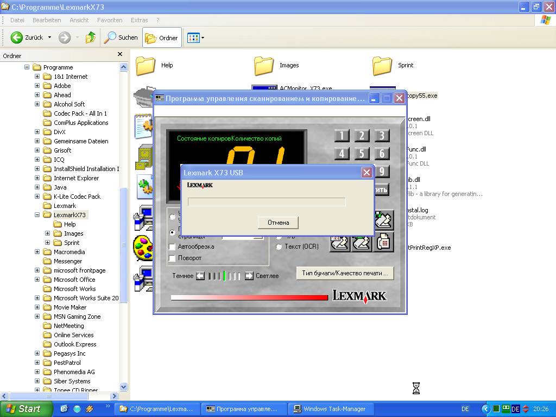
Task: Click the Zurück back arrow icon
Action: [x=16, y=37]
